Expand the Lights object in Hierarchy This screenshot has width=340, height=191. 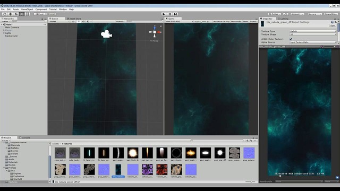tap(4, 33)
